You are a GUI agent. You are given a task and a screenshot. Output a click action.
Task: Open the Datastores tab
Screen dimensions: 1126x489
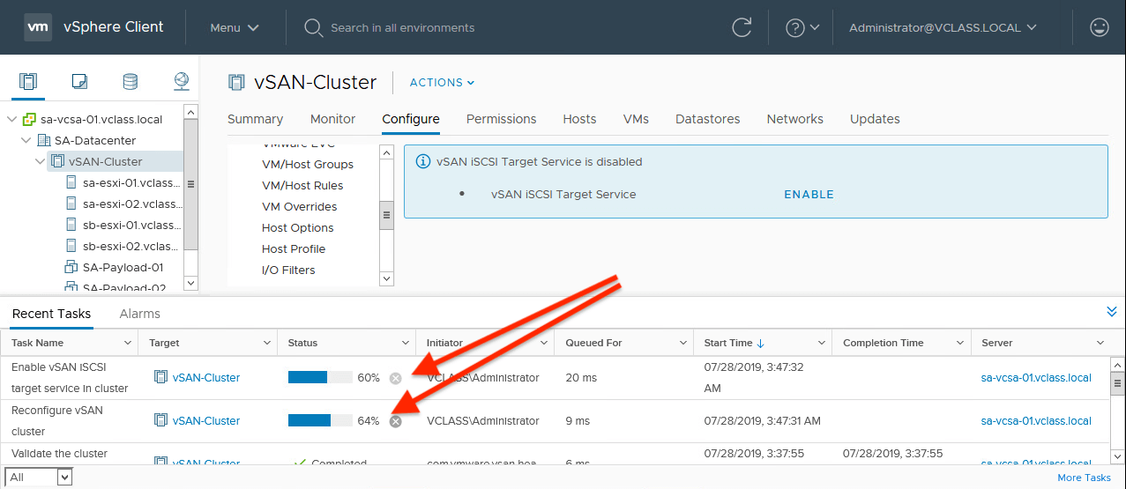[707, 119]
